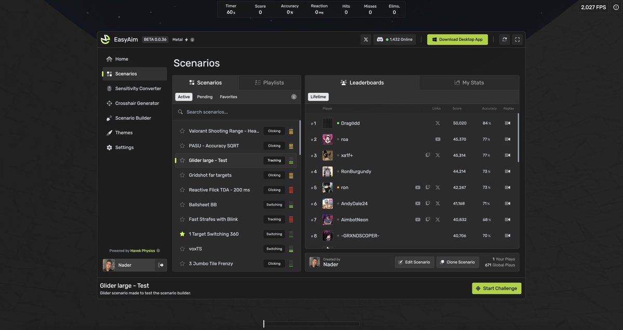The image size is (623, 330).
Task: Favorite the Ballsheet BB star
Action: pyautogui.click(x=182, y=204)
